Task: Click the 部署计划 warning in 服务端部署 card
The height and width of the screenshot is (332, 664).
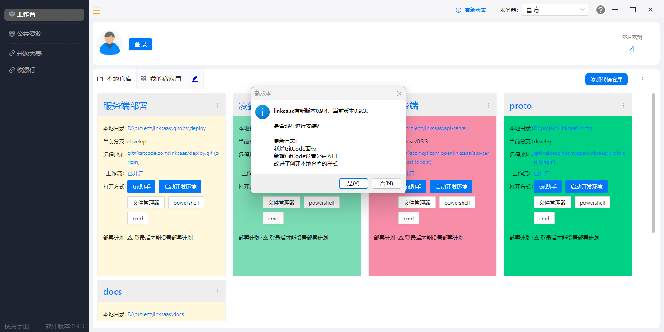Action: pos(160,238)
